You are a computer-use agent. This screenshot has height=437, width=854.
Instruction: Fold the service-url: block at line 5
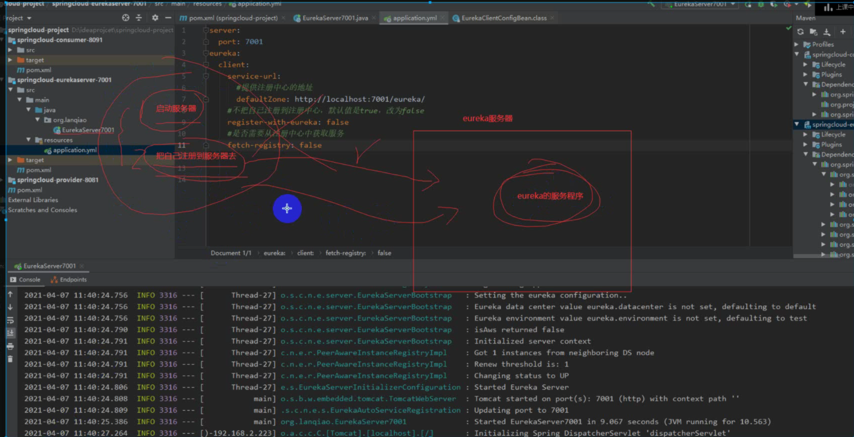206,76
